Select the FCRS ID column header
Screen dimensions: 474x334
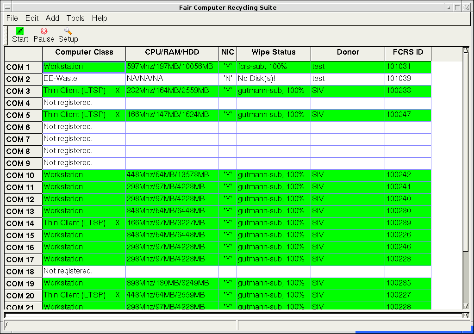click(x=408, y=52)
